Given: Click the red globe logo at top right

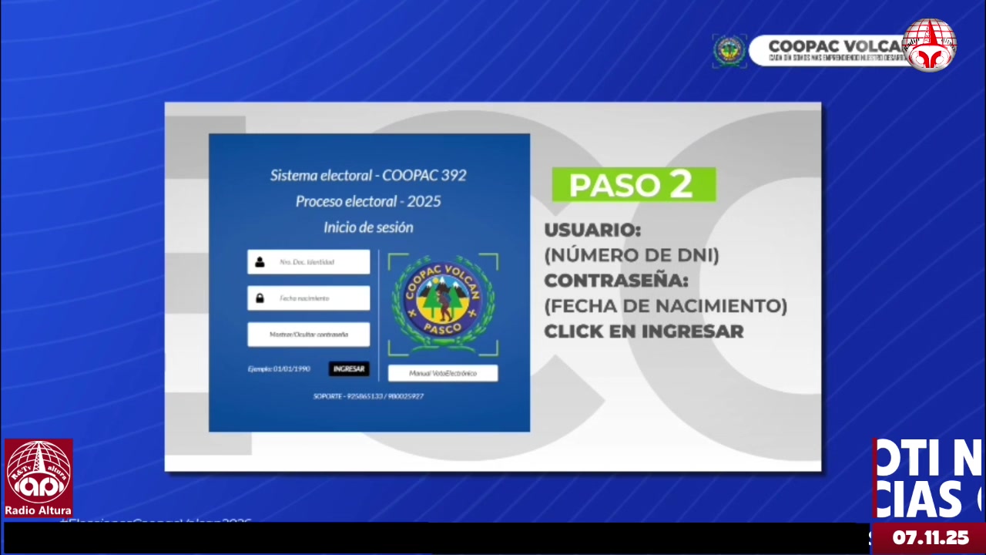Looking at the screenshot, I should click(x=929, y=45).
